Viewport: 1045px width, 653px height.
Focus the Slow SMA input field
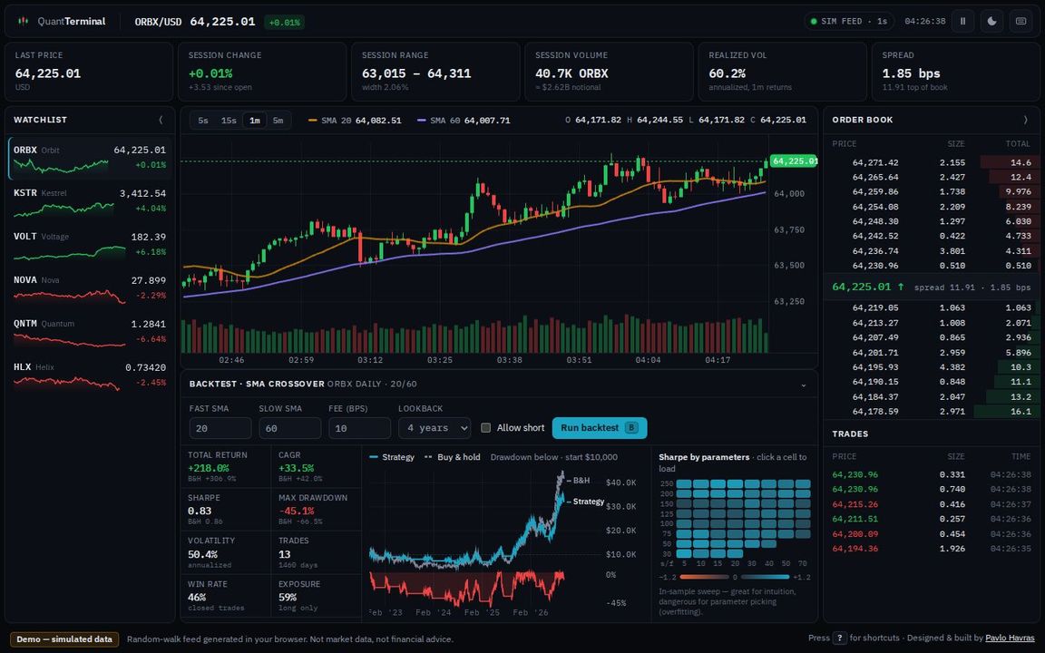tap(290, 428)
